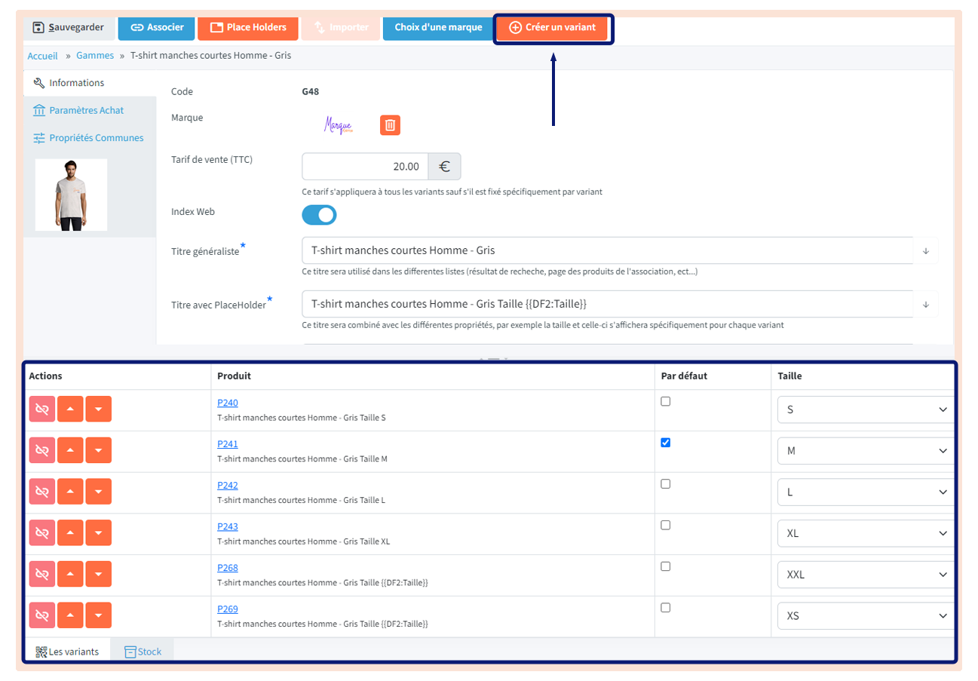
Task: Click the Créer un variant button
Action: tap(553, 27)
